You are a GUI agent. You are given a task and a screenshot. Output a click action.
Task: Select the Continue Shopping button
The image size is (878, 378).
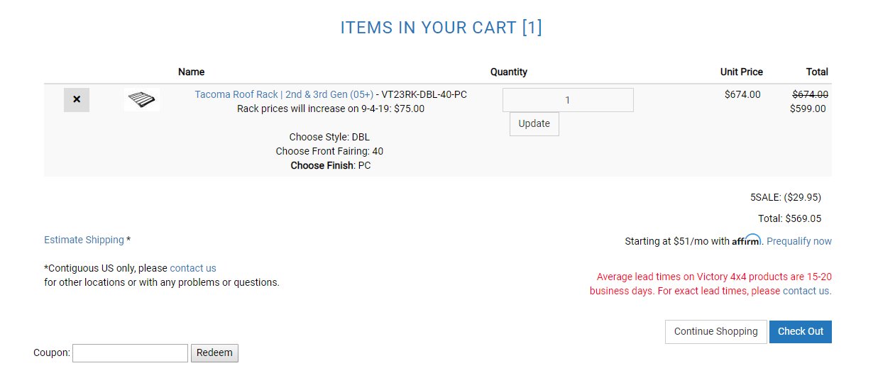point(716,331)
